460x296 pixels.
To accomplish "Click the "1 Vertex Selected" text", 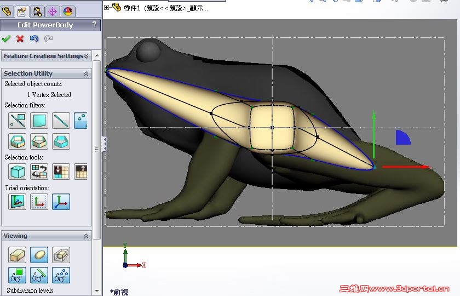I will coord(49,95).
